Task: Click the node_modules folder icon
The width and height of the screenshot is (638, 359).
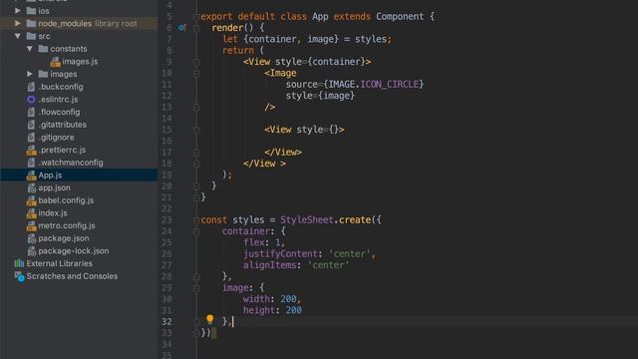Action: 31,24
